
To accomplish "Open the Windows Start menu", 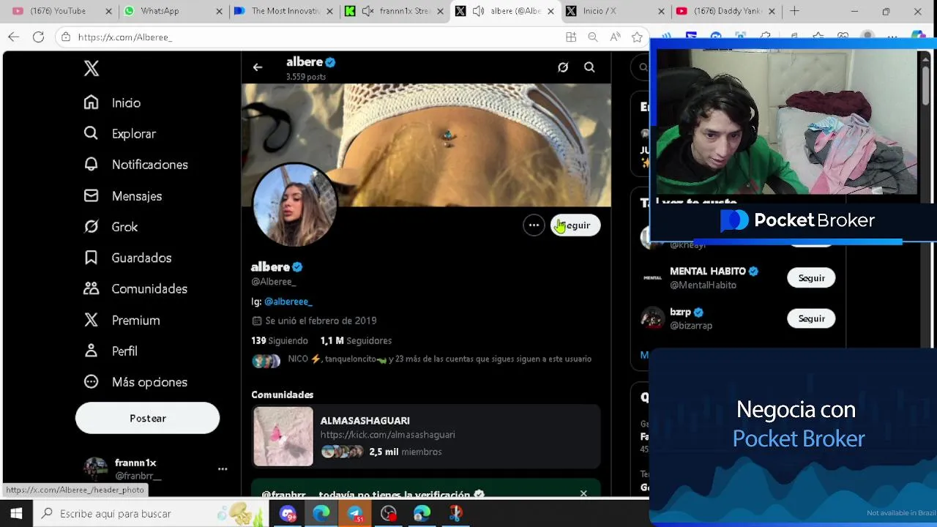I will click(16, 514).
